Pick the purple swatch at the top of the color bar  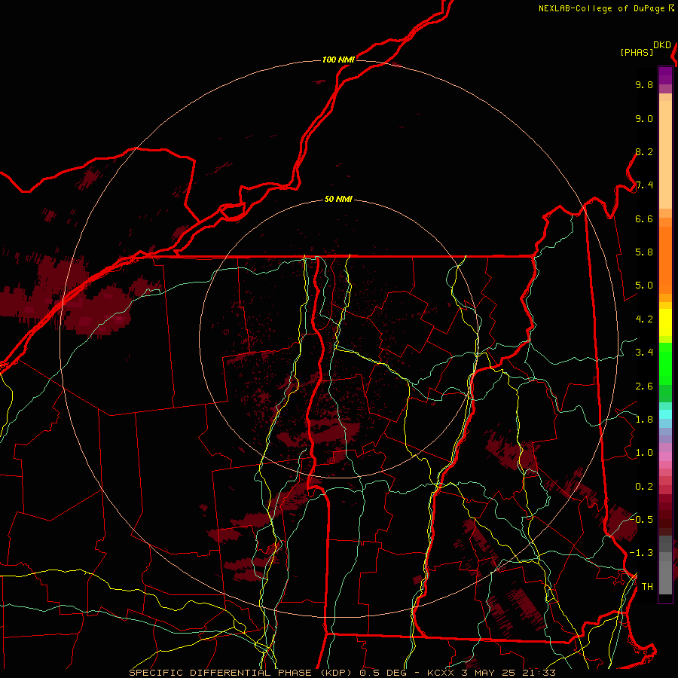click(665, 75)
